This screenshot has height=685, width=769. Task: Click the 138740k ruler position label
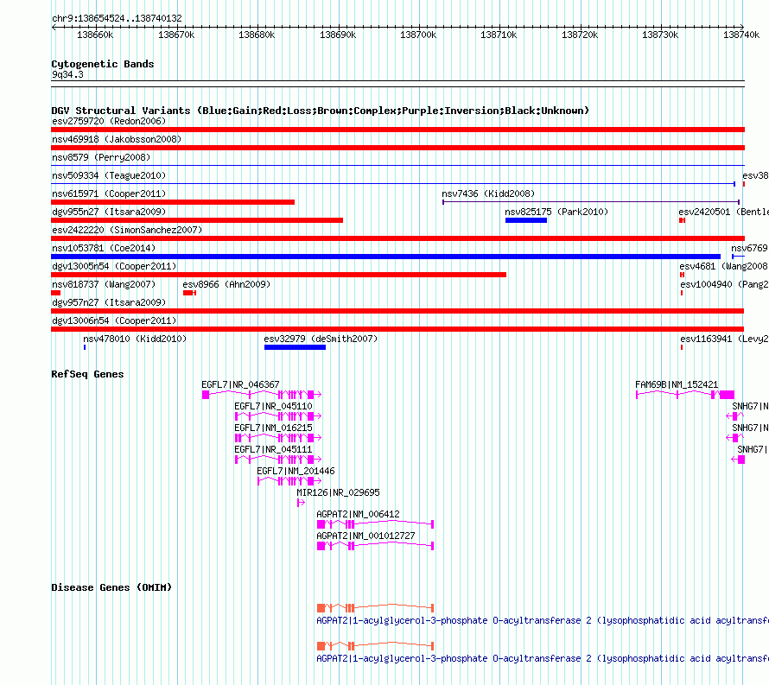tap(741, 35)
